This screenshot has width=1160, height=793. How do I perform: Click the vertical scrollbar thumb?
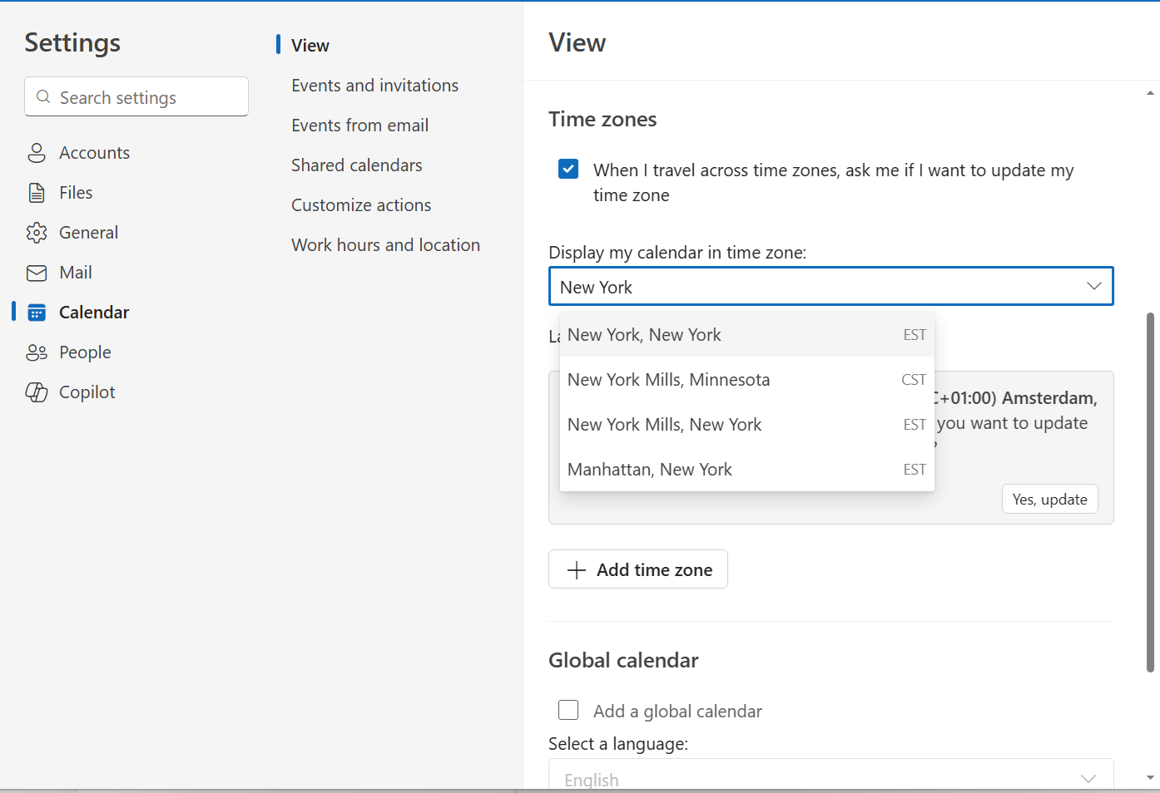[1150, 492]
